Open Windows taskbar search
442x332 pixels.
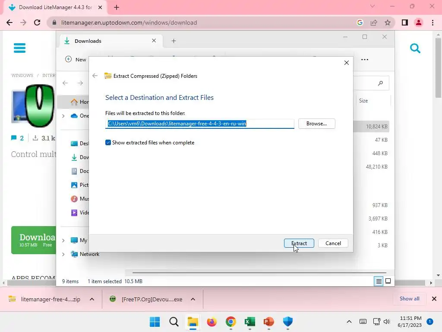(x=174, y=322)
